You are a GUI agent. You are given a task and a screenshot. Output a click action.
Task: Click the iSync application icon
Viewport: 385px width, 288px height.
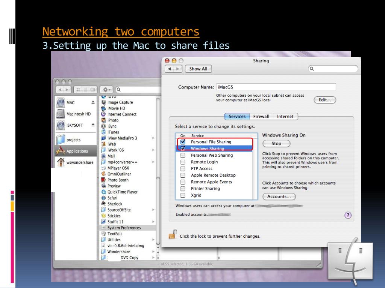pos(104,126)
